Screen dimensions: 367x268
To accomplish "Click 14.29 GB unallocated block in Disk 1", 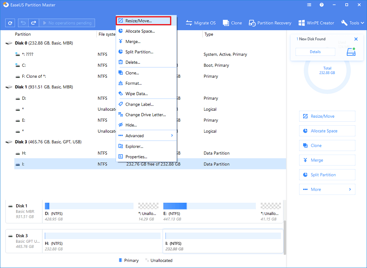I will [x=148, y=206].
